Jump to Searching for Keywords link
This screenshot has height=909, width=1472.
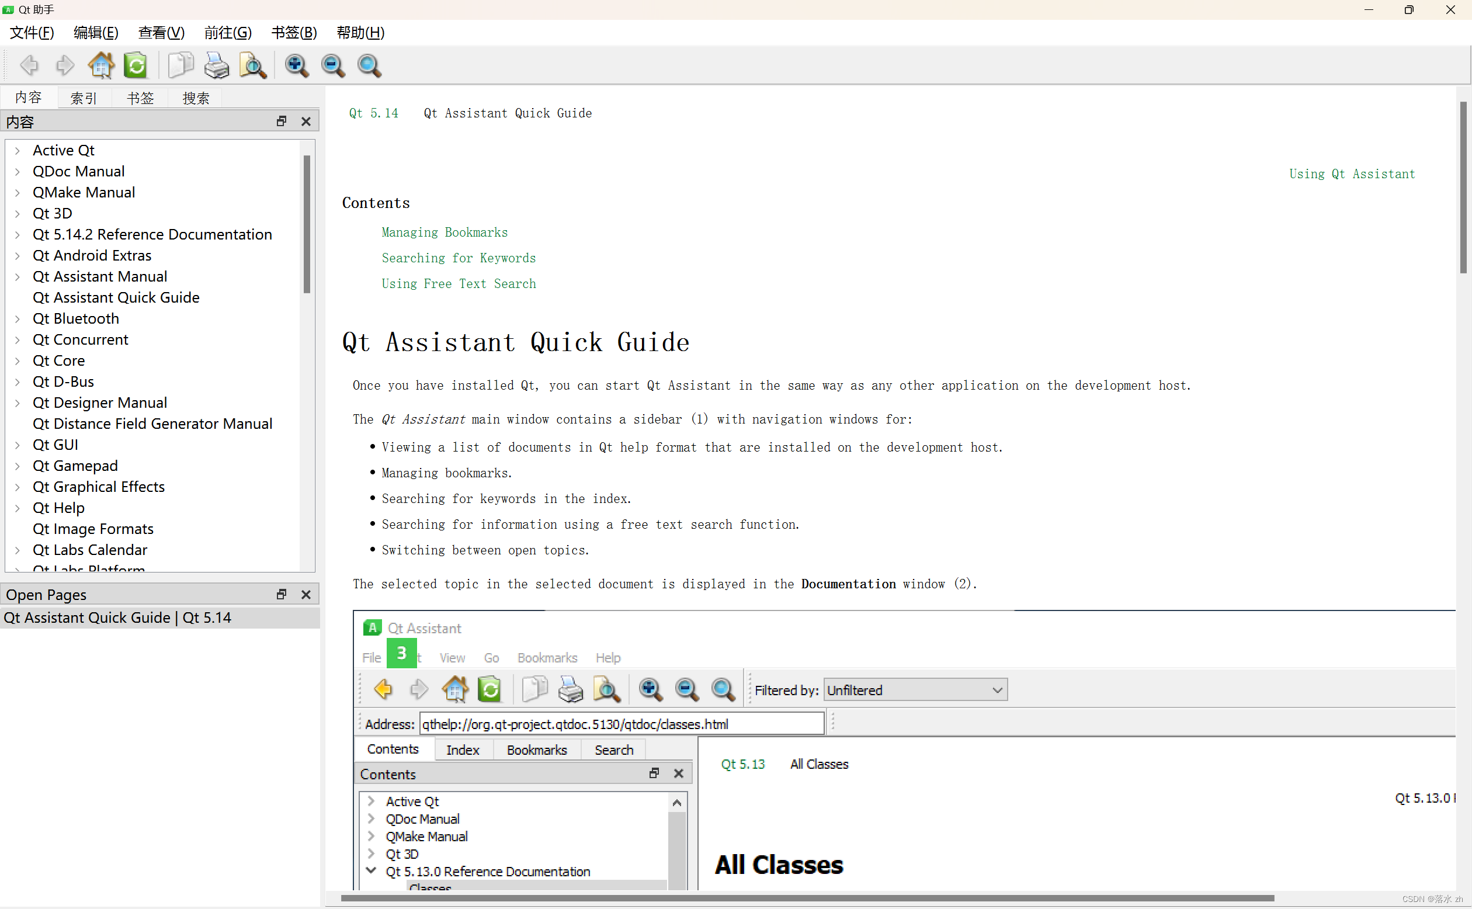(459, 258)
